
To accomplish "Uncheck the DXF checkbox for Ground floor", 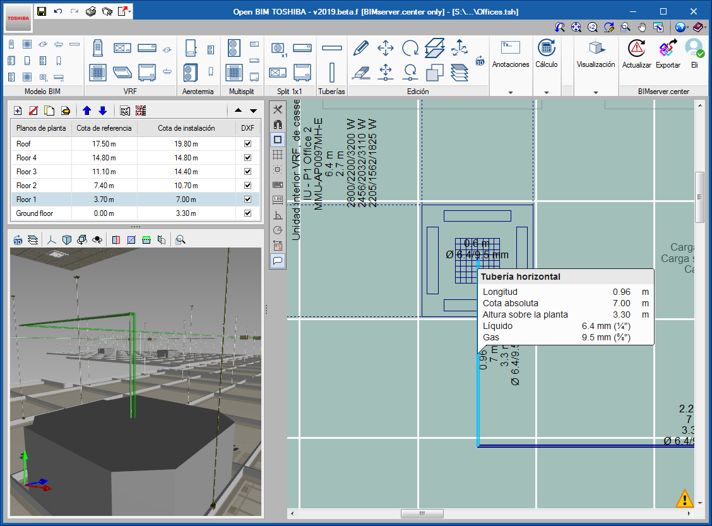I will [x=247, y=213].
